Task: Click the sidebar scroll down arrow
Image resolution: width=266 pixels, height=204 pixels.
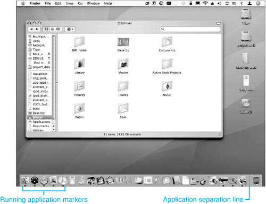Action: (54, 130)
